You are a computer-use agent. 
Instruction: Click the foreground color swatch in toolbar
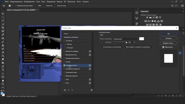tap(2, 94)
